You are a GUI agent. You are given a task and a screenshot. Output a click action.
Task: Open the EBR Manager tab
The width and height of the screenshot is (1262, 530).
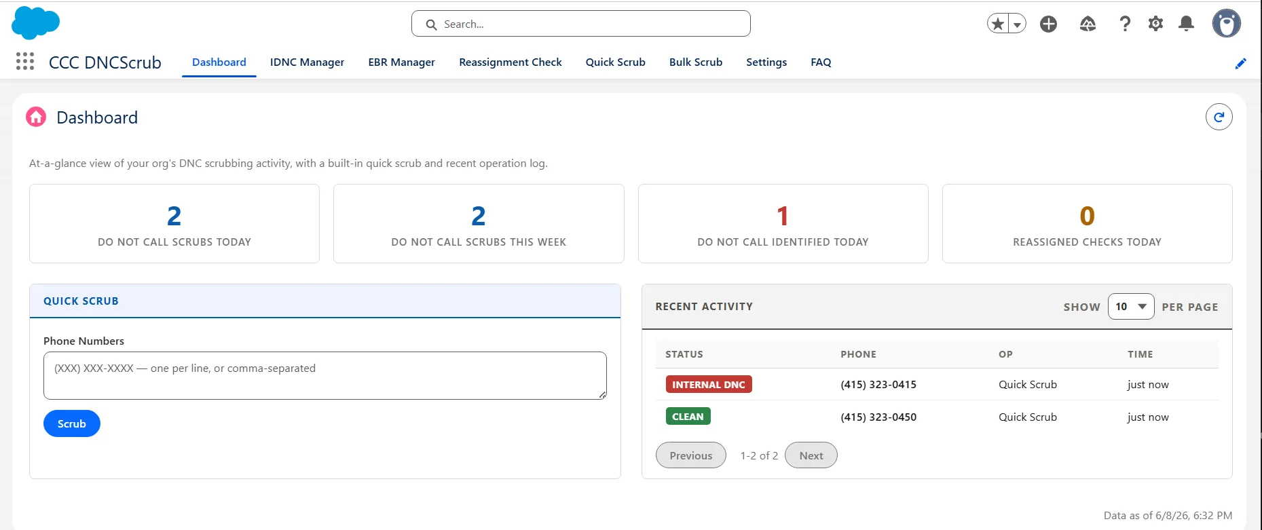(401, 62)
